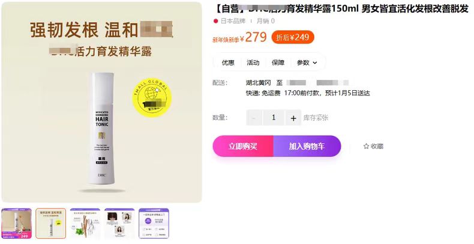The image size is (474, 244).
Task: Click the yellow Tmall Global badge
Action: 152,97
